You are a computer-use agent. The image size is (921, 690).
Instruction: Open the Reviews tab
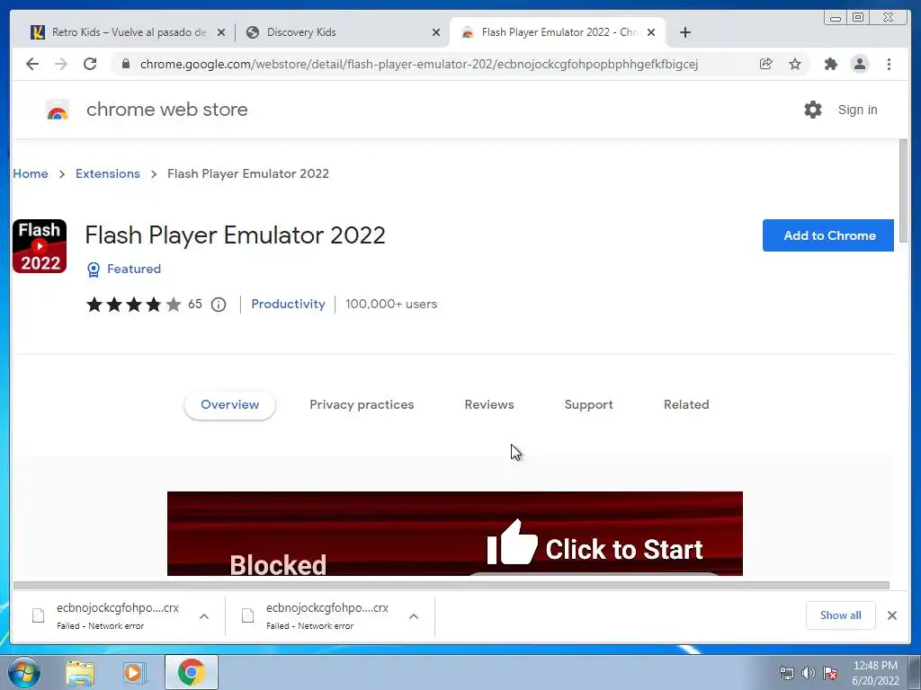tap(489, 405)
